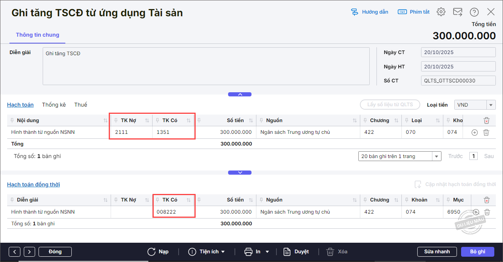Image resolution: width=503 pixels, height=262 pixels.
Task: Expand the In print options arrow
Action: point(267,252)
